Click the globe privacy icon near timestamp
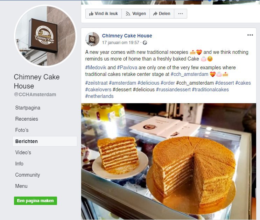 coord(145,43)
